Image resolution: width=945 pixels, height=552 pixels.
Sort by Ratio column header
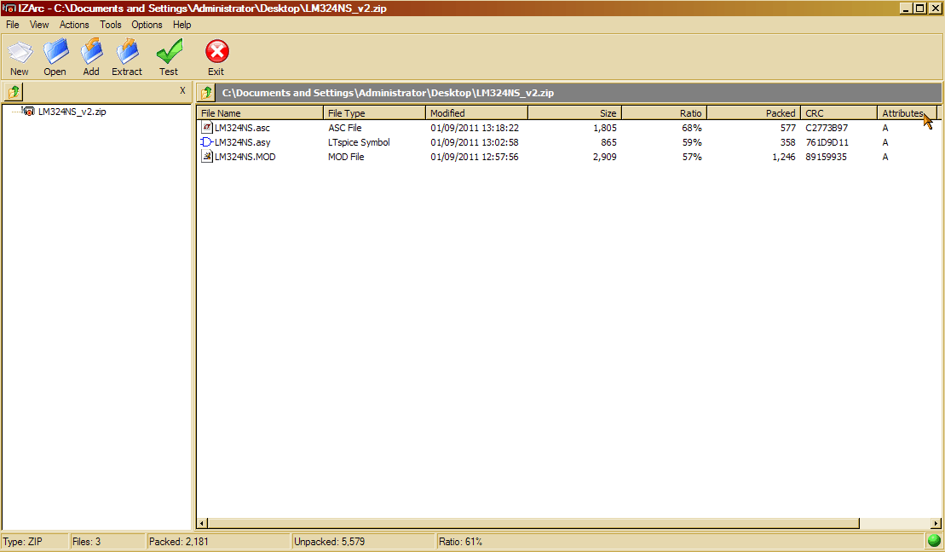(664, 113)
